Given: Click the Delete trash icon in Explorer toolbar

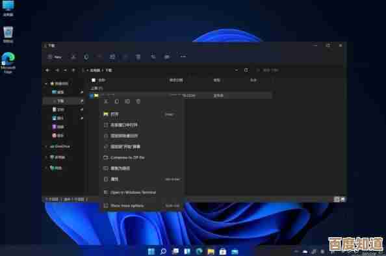Looking at the screenshot, I should coord(138,57).
